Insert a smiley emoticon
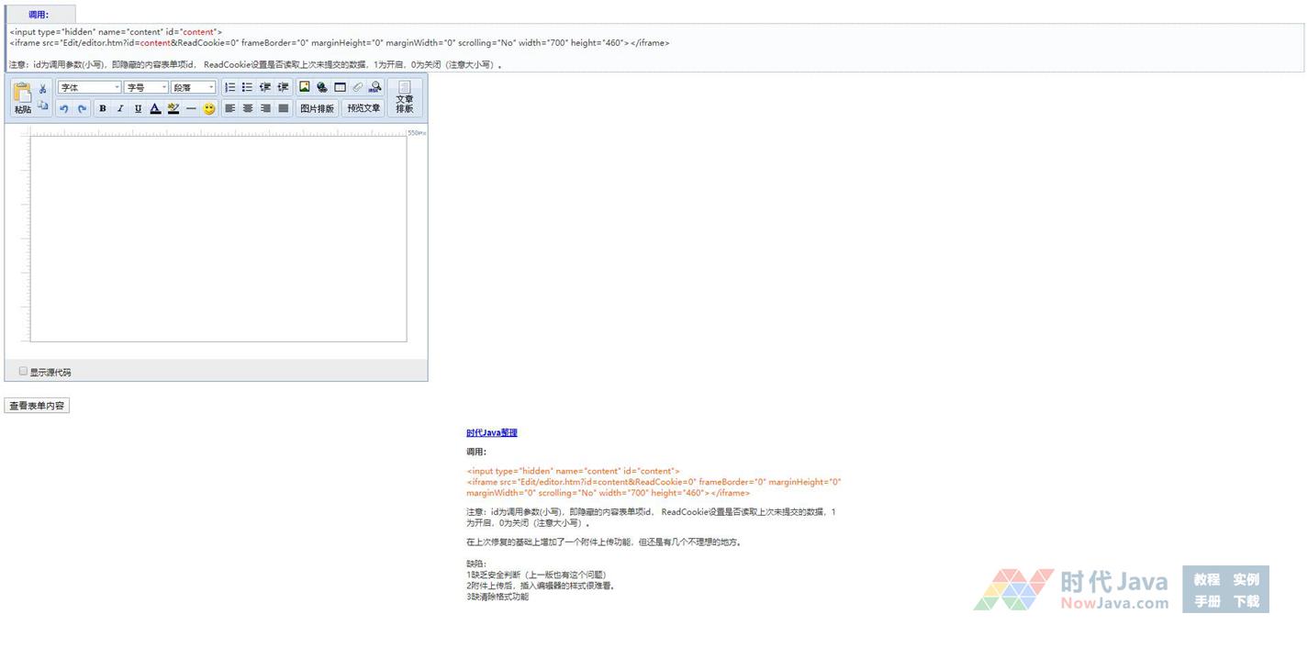The height and width of the screenshot is (659, 1308). pos(209,108)
